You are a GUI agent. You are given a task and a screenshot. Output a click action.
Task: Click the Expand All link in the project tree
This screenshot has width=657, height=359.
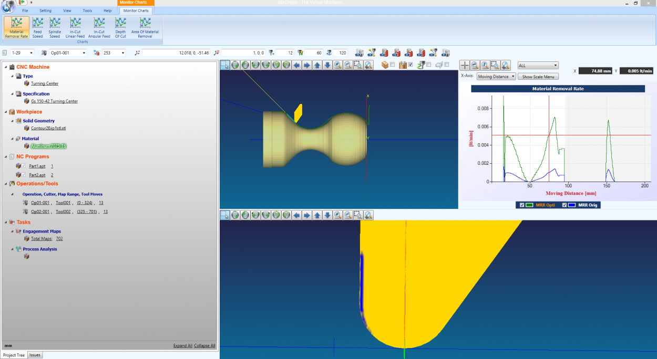(x=183, y=345)
